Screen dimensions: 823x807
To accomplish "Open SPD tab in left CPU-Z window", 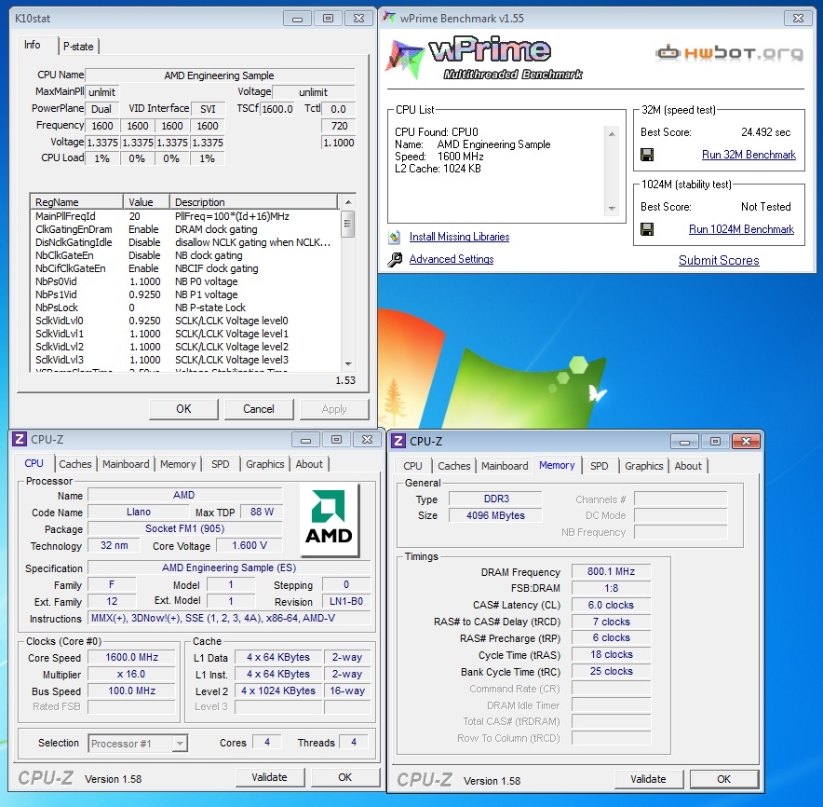I will click(x=221, y=464).
